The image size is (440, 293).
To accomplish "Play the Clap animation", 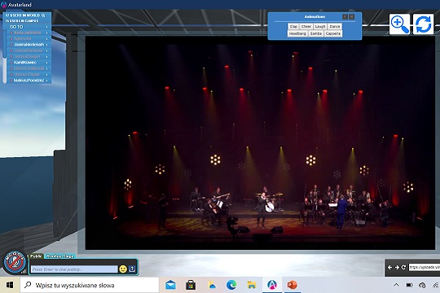I will (x=293, y=26).
